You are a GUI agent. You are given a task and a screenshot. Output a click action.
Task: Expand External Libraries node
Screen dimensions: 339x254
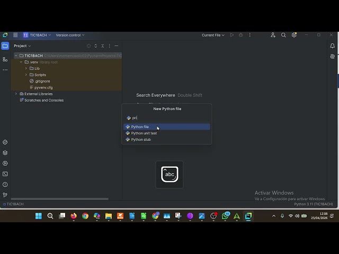click(x=16, y=94)
